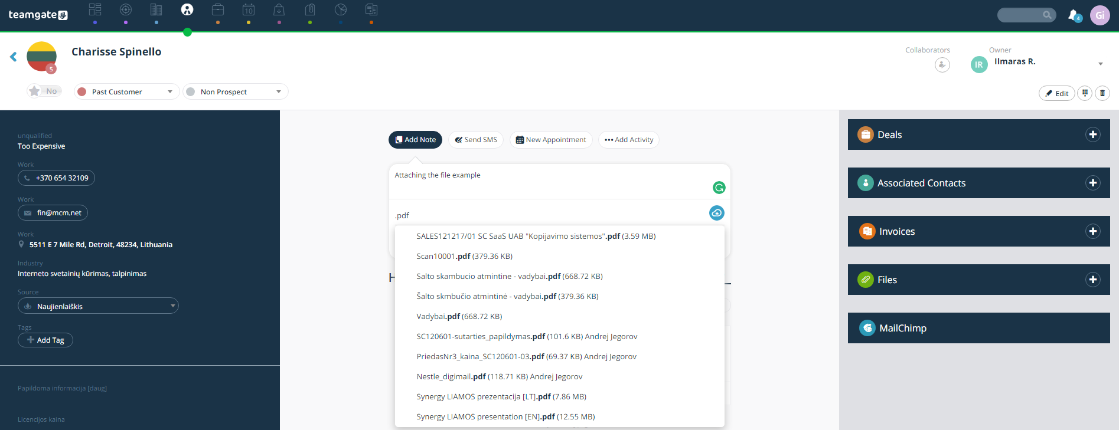Open the Deals panel header
The image size is (1119, 430).
(978, 134)
